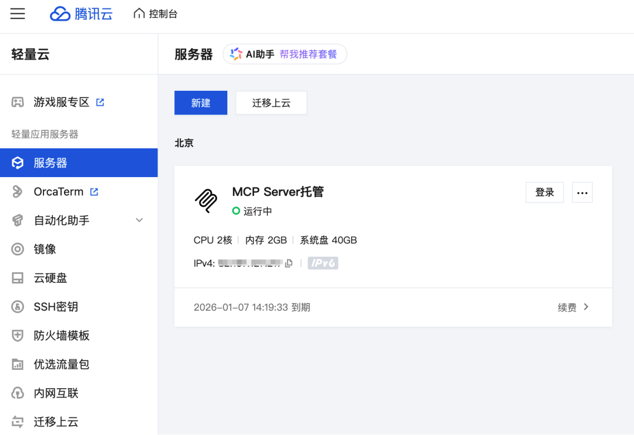Viewport: 634px width, 435px height.
Task: Open 游戏服专区 external link icon
Action: click(100, 102)
